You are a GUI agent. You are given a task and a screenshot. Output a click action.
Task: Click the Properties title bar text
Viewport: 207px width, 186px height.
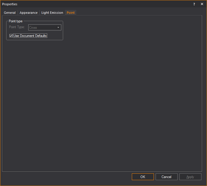pos(10,4)
